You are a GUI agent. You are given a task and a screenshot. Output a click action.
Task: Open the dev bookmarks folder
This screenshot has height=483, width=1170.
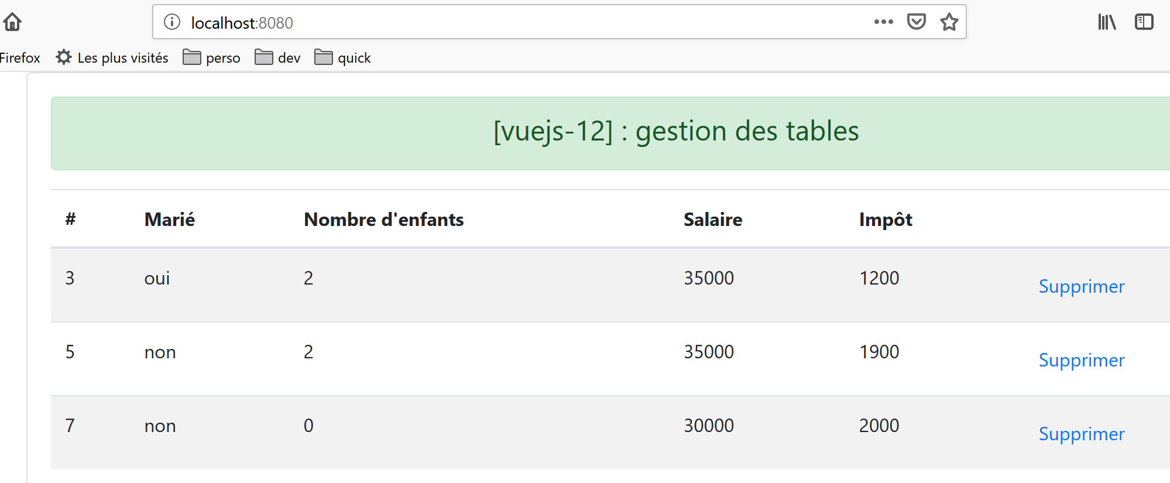click(x=278, y=57)
